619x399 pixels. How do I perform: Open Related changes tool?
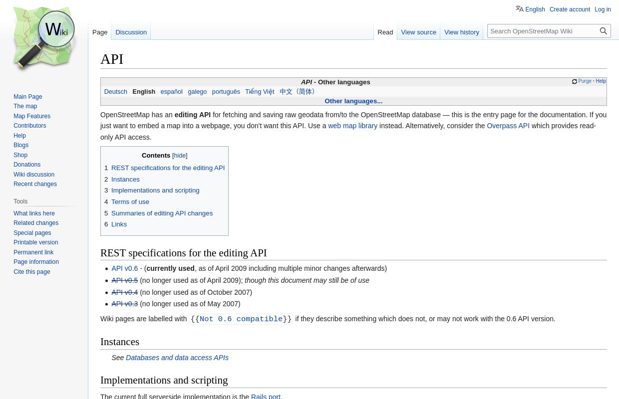(36, 223)
